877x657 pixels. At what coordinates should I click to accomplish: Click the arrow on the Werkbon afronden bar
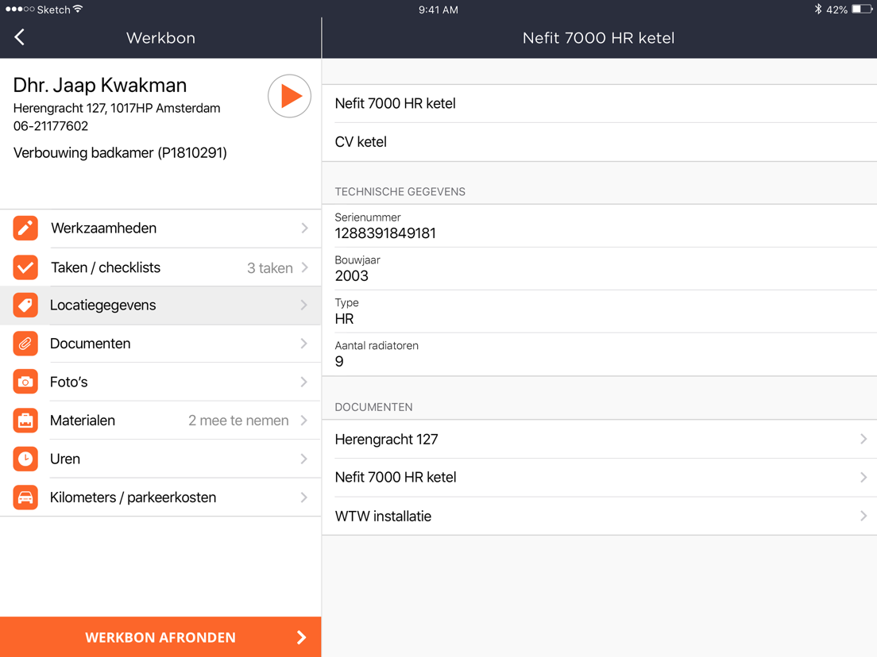pyautogui.click(x=302, y=637)
